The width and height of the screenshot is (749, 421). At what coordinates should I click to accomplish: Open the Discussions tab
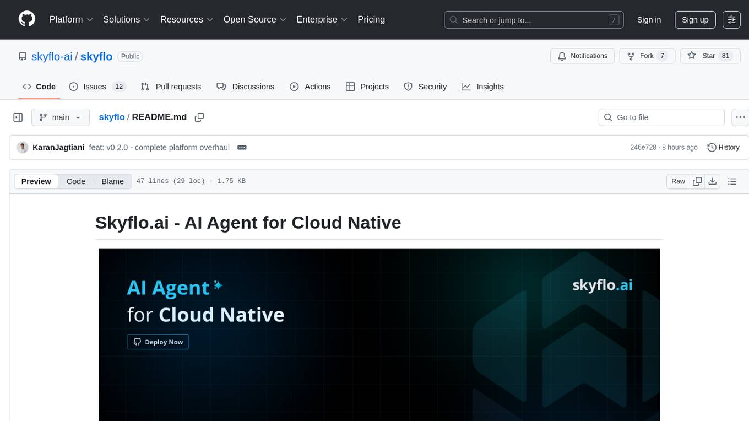pyautogui.click(x=245, y=87)
